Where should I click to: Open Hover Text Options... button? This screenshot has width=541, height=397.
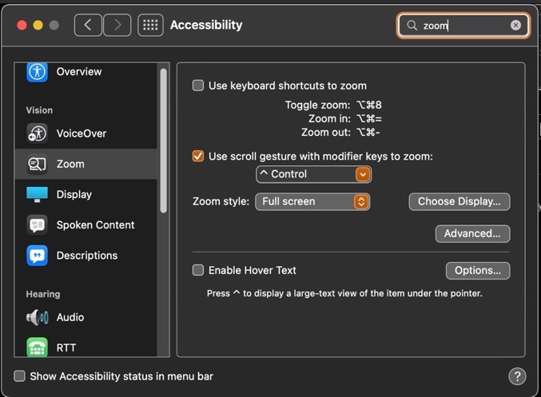click(x=477, y=270)
